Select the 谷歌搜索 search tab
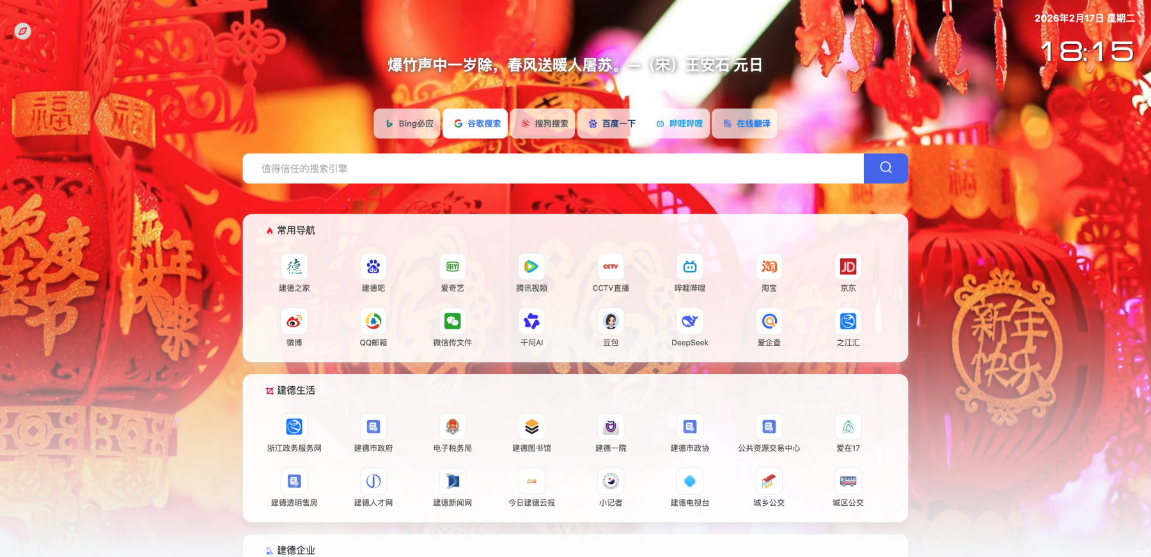This screenshot has width=1151, height=557. (476, 123)
